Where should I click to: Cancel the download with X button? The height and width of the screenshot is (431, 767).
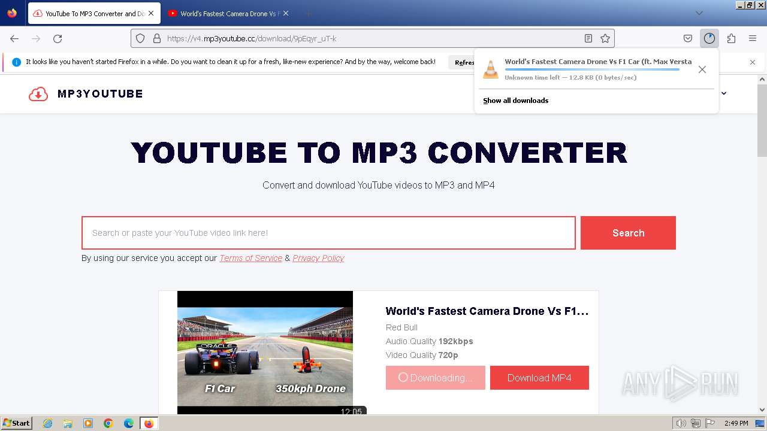[702, 69]
